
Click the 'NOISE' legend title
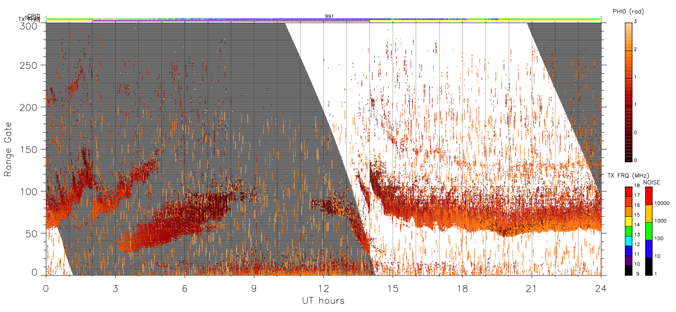tap(652, 182)
